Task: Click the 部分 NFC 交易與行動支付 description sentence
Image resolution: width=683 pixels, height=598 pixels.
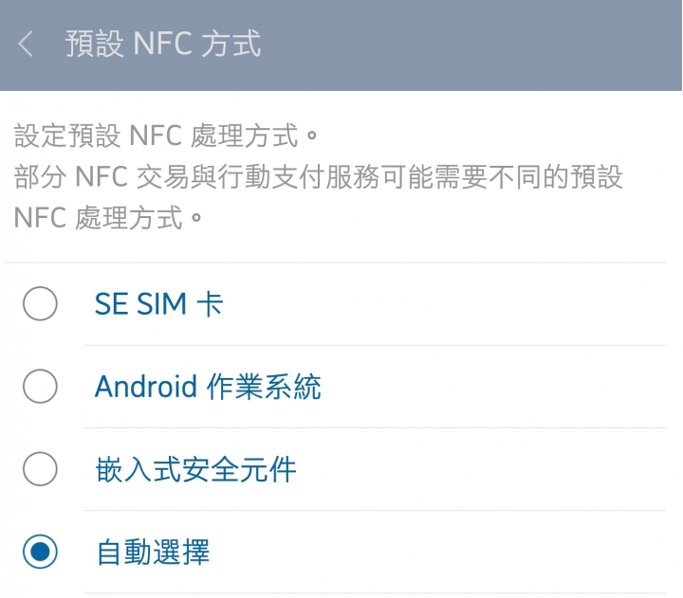Action: (x=318, y=177)
